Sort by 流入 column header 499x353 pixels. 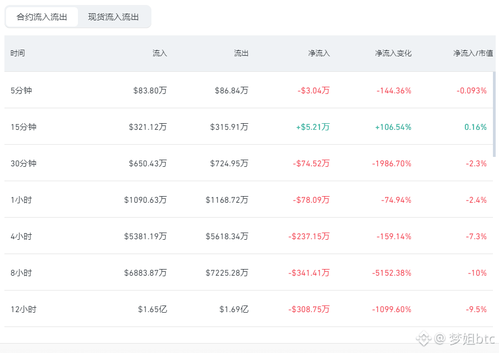click(x=160, y=53)
